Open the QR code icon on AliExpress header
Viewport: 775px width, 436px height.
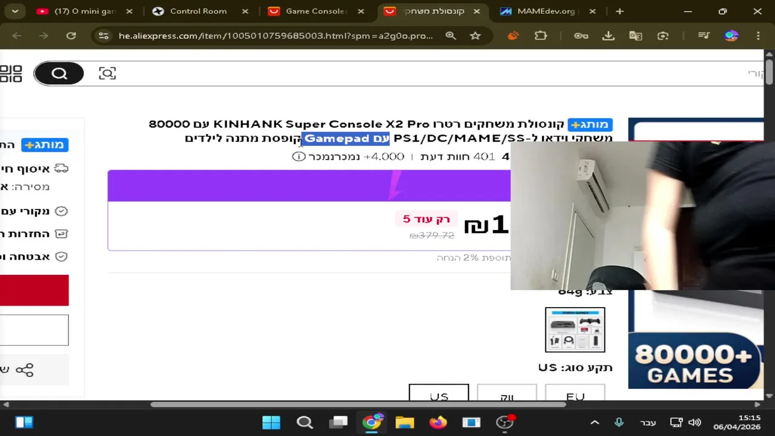[11, 73]
